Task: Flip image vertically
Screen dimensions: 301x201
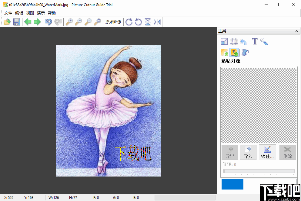Action: 148,22
